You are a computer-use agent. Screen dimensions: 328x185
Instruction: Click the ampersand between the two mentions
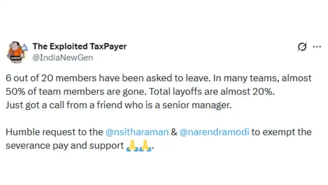tap(174, 132)
